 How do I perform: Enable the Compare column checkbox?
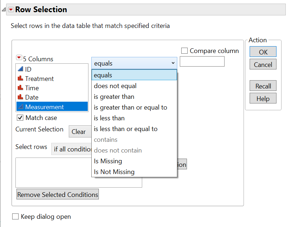coord(184,50)
